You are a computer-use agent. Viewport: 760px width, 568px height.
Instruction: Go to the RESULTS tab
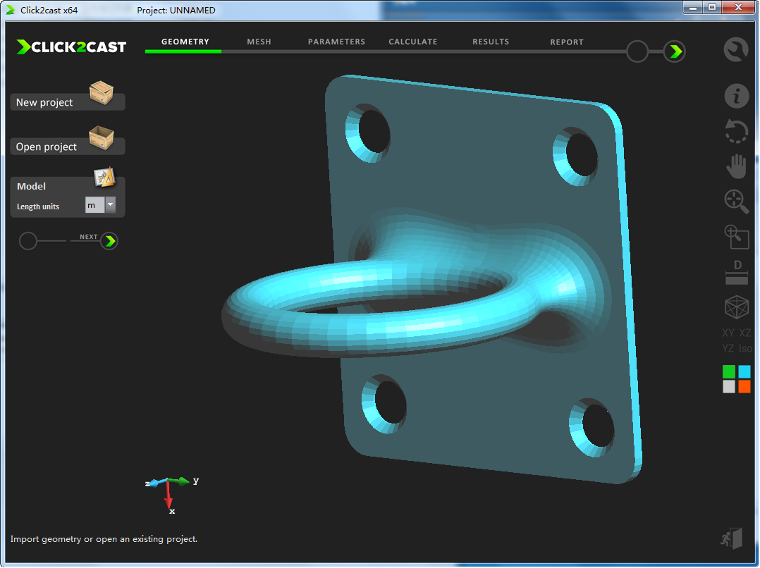point(491,42)
